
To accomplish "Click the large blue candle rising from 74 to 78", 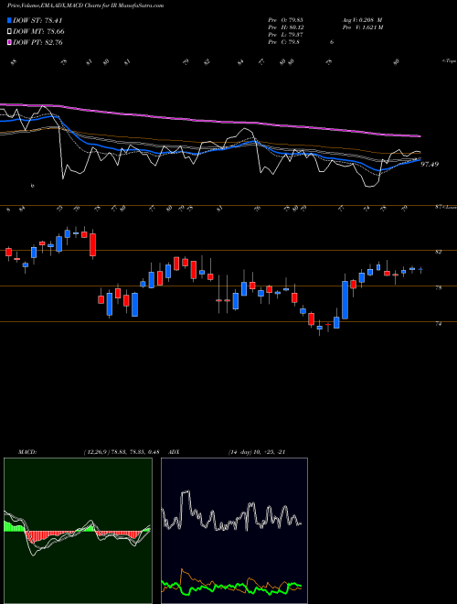I will 345,300.
